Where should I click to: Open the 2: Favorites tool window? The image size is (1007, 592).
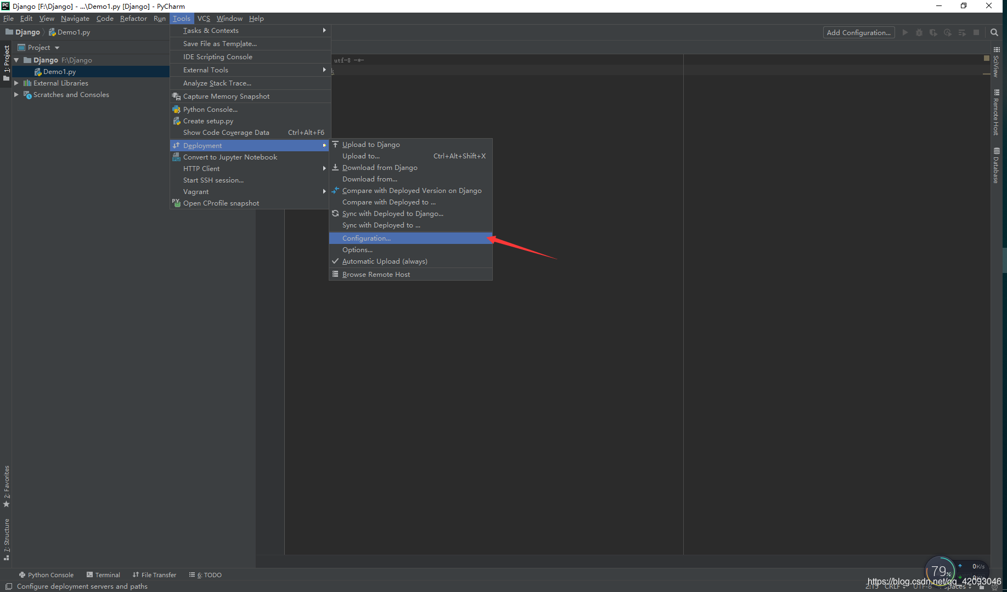coord(7,486)
